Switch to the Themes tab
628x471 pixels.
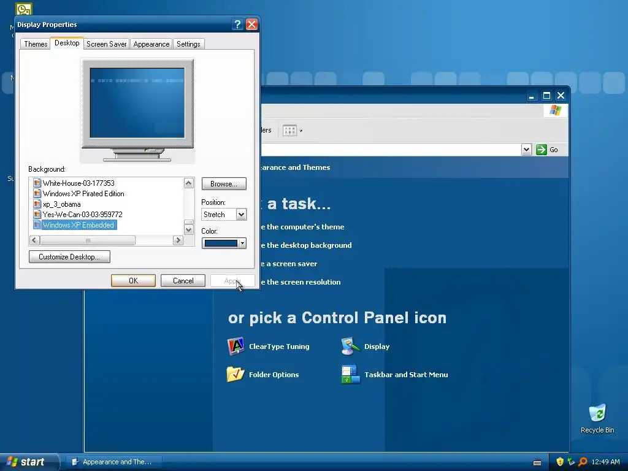(36, 44)
